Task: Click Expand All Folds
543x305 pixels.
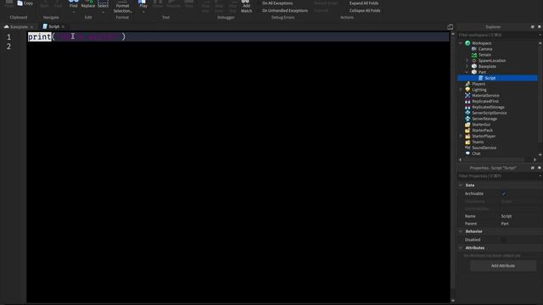Action: pos(364,3)
